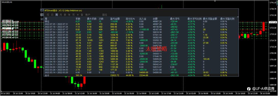278x96 pixels.
Task: Click the 1741.10 price scale label
Action: [x=273, y=3]
